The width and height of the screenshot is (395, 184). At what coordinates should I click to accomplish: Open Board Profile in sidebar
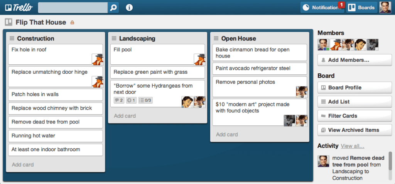tap(354, 88)
